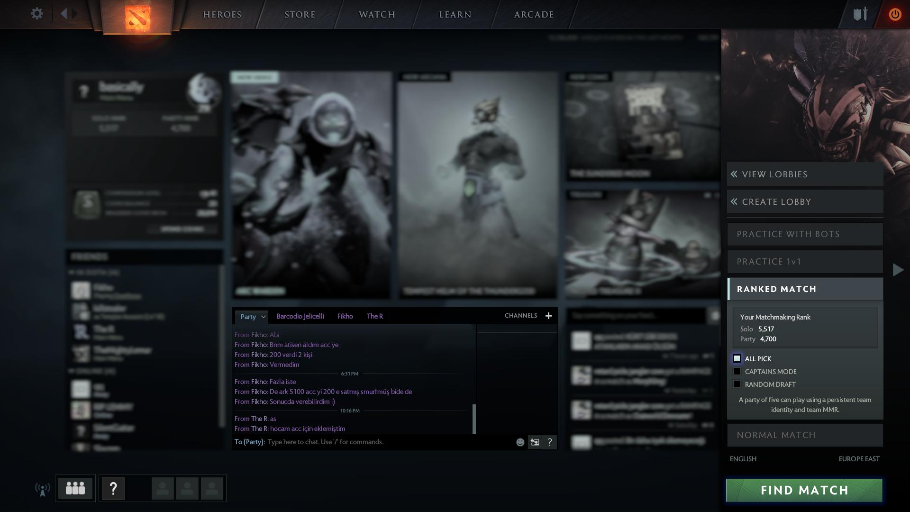Go forward with the right arrow

coord(75,14)
